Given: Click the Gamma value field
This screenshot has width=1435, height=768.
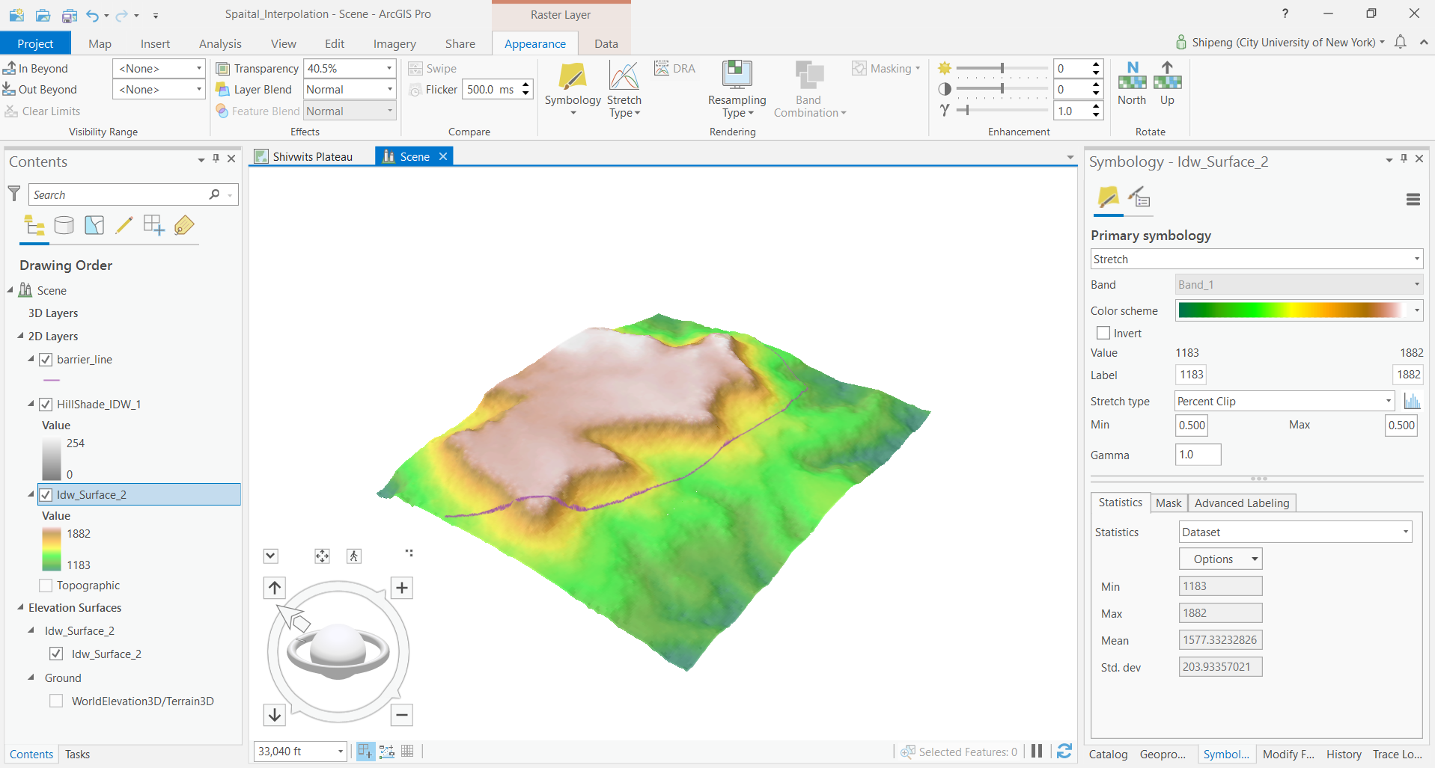Looking at the screenshot, I should coord(1198,455).
